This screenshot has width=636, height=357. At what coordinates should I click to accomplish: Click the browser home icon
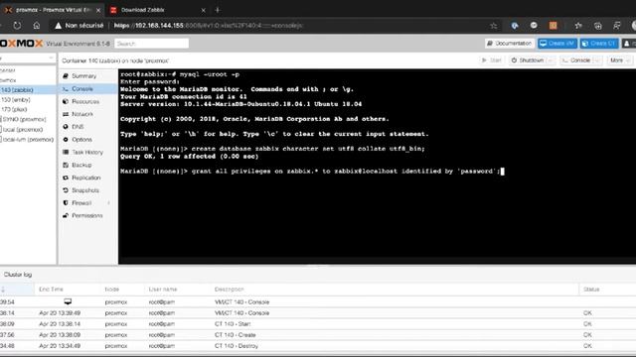coord(37,26)
